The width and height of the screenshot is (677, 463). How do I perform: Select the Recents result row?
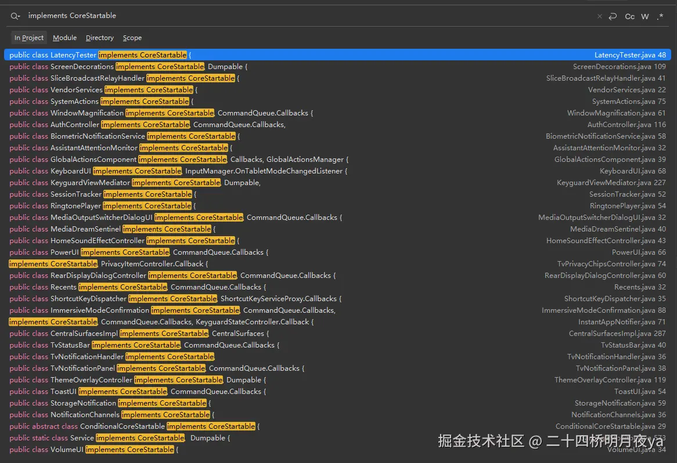click(x=338, y=287)
